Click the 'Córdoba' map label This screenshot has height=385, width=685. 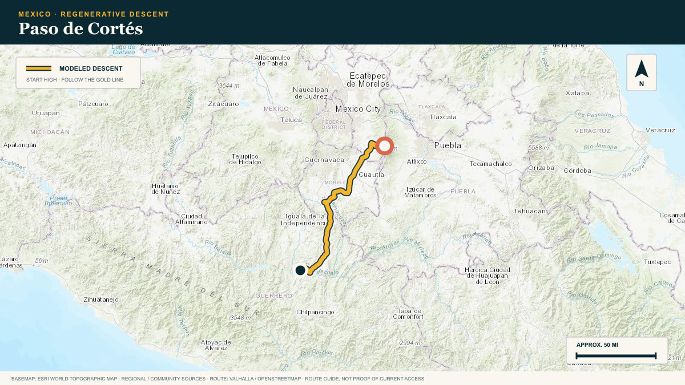(x=577, y=171)
